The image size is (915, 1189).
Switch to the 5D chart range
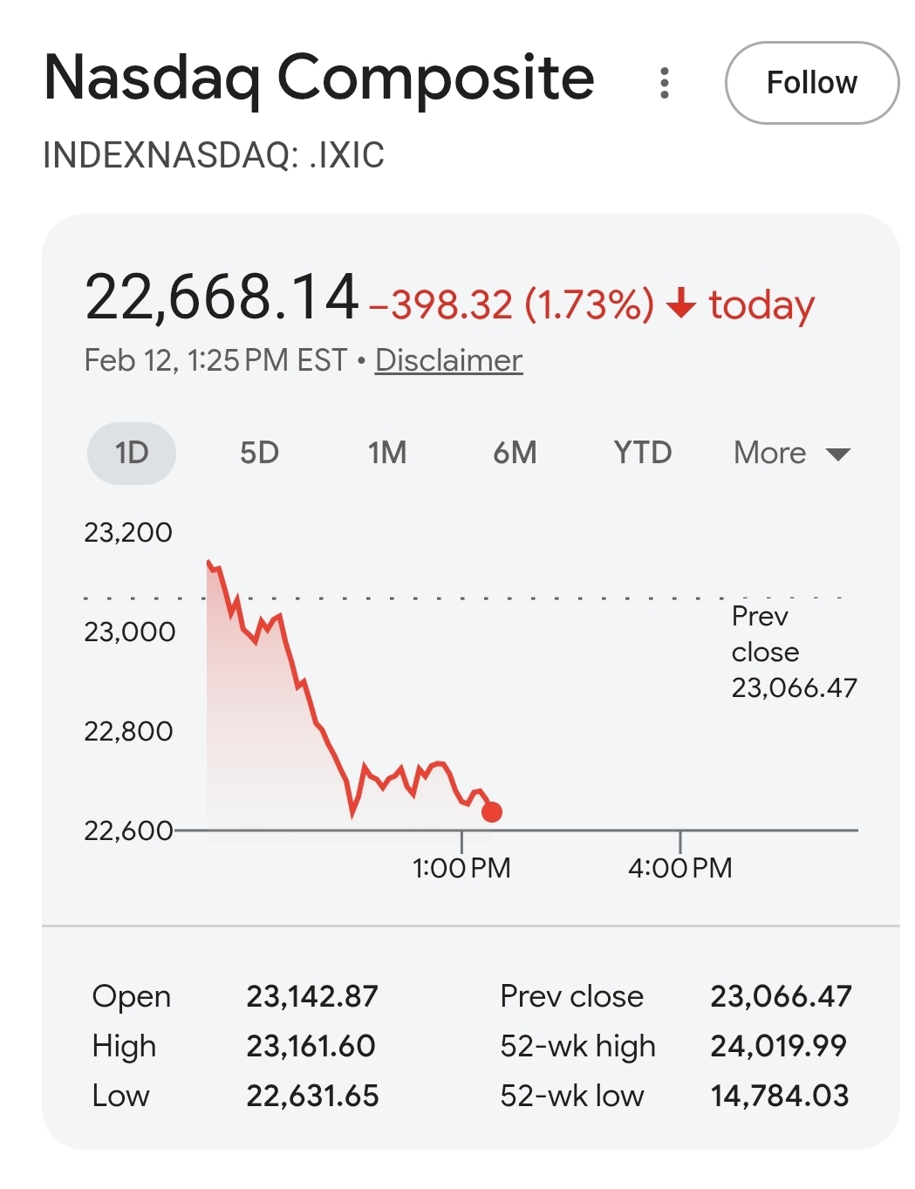[259, 453]
